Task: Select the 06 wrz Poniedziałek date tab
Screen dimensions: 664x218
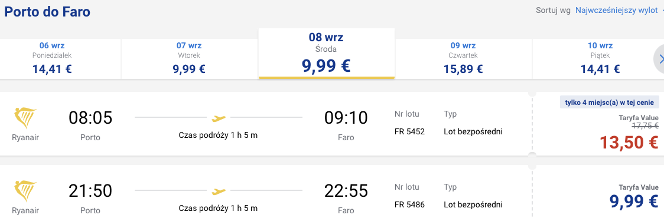Action: 52,58
